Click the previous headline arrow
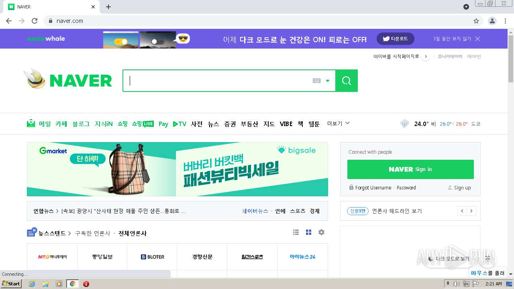 click(x=462, y=211)
